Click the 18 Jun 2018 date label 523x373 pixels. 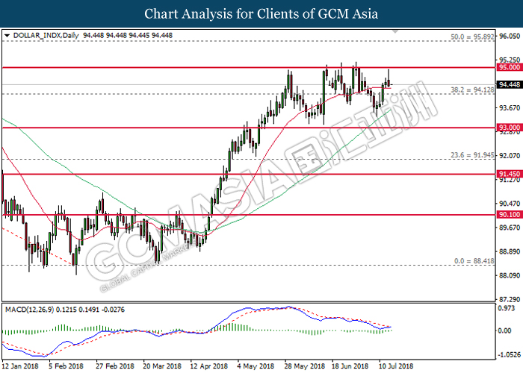350,366
